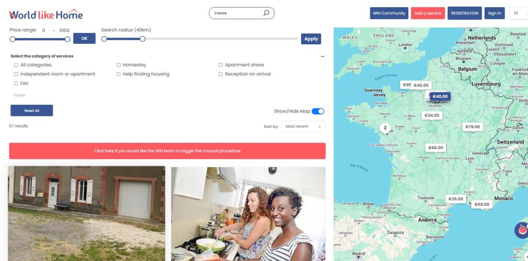Go to REGISTRATION in the header
The height and width of the screenshot is (261, 528).
(465, 13)
